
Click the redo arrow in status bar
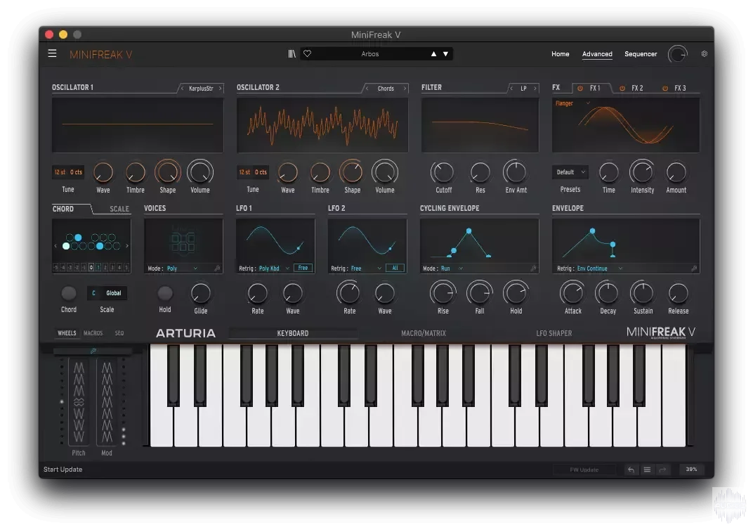point(662,470)
